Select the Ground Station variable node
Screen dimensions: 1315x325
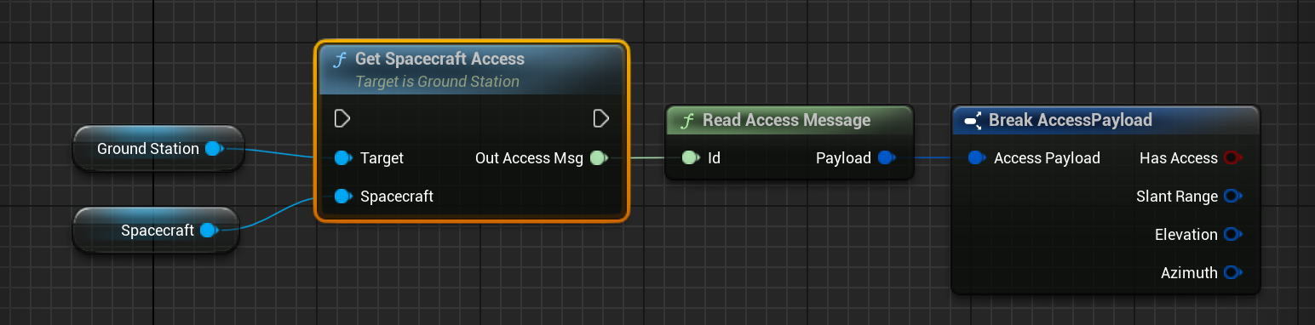pyautogui.click(x=158, y=149)
